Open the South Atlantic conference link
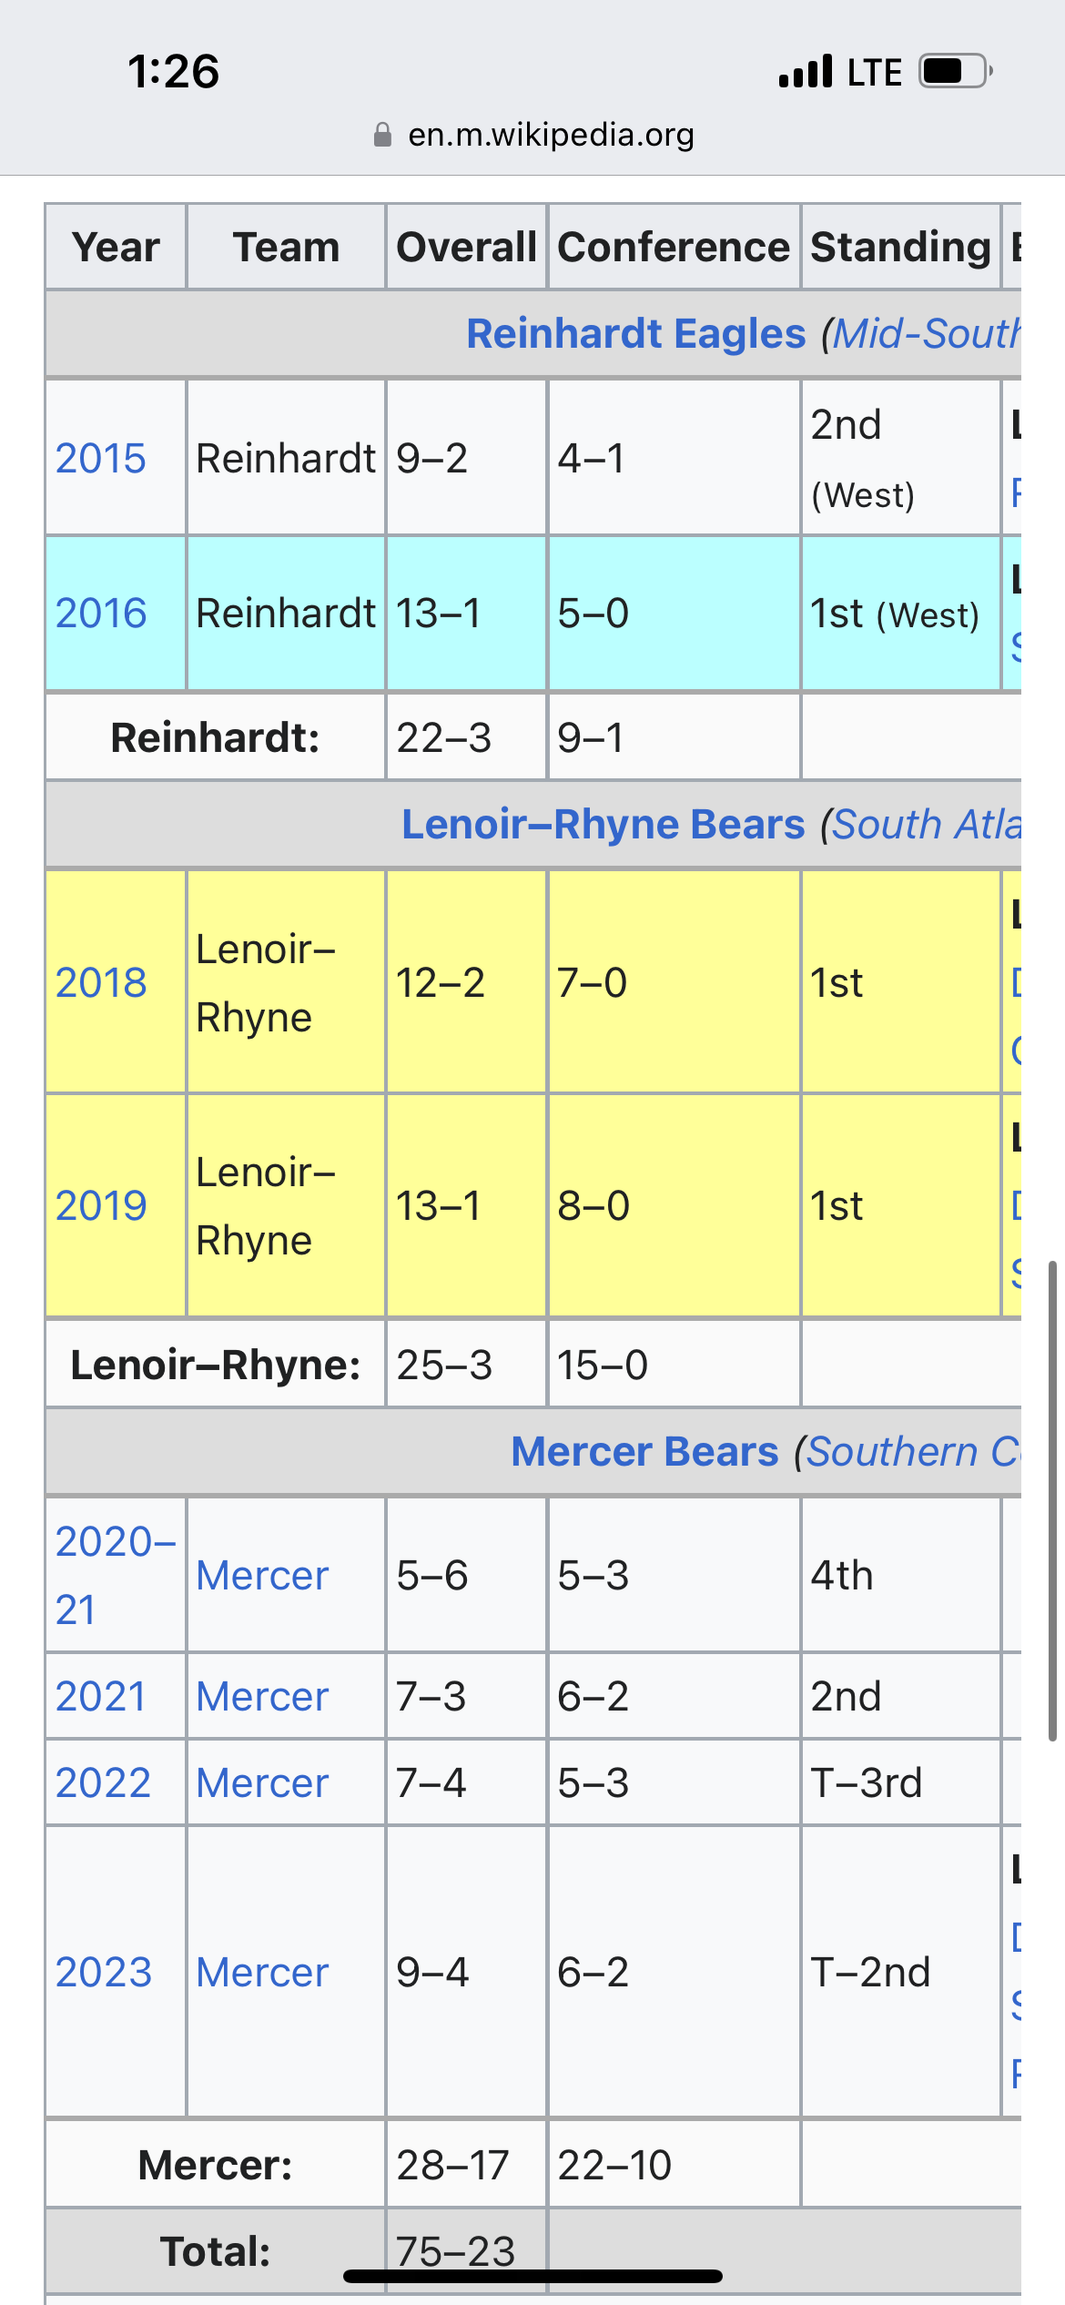 pos(927,824)
